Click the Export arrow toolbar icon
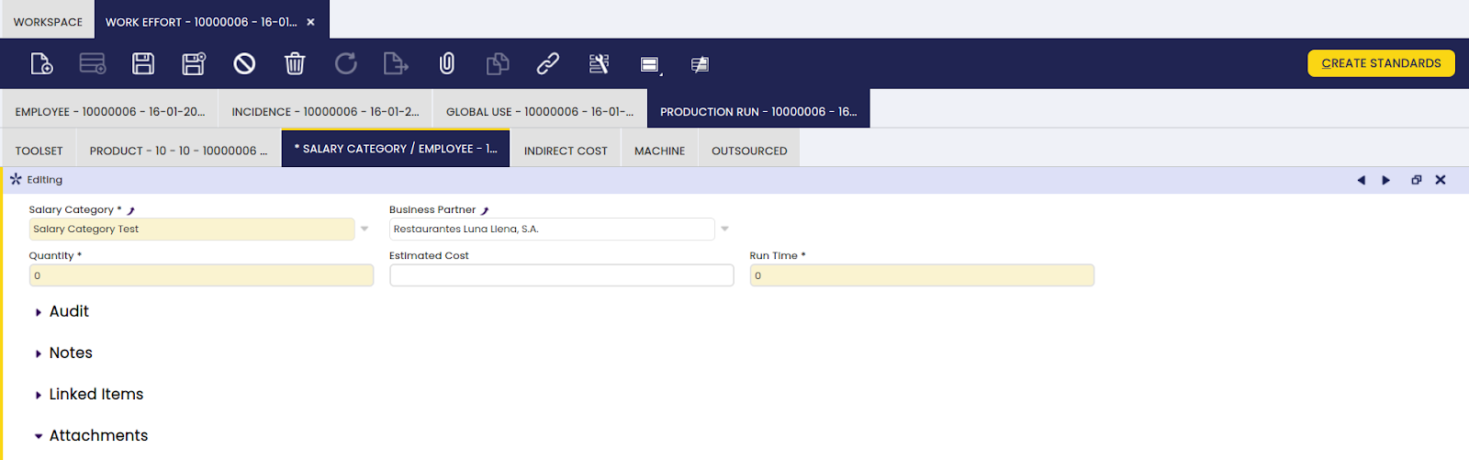 click(396, 63)
